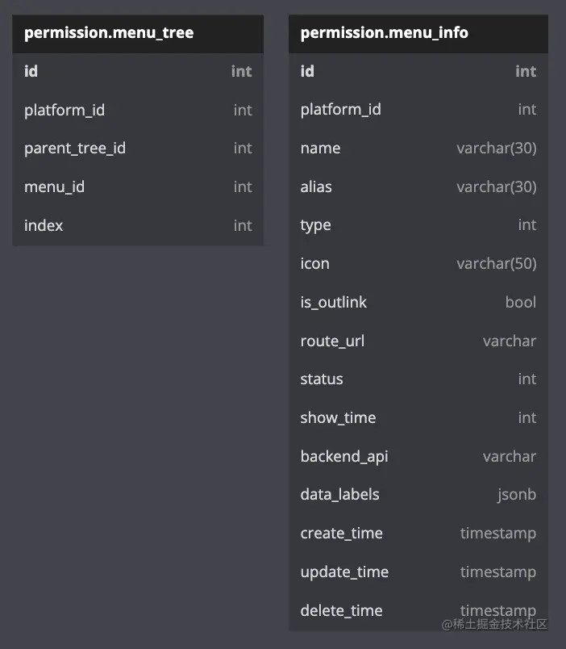Image resolution: width=566 pixels, height=649 pixels.
Task: Click the menu_id field in menu_tree
Action: tap(138, 186)
